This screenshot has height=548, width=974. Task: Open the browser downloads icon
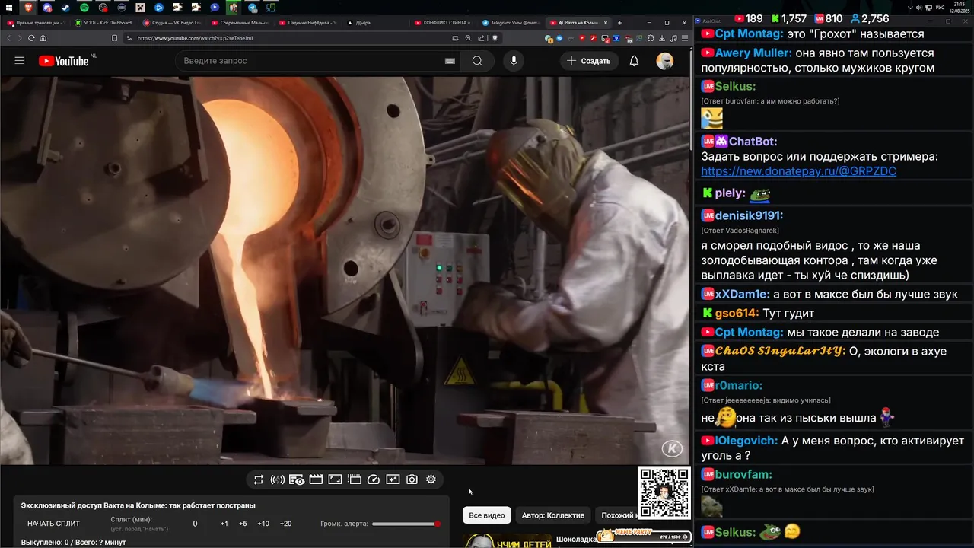[663, 38]
